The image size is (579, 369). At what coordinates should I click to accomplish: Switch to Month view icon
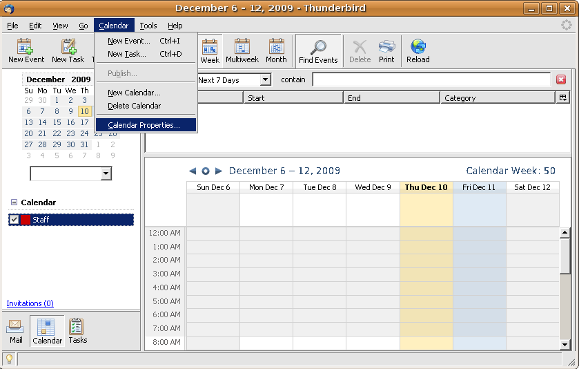pyautogui.click(x=276, y=47)
